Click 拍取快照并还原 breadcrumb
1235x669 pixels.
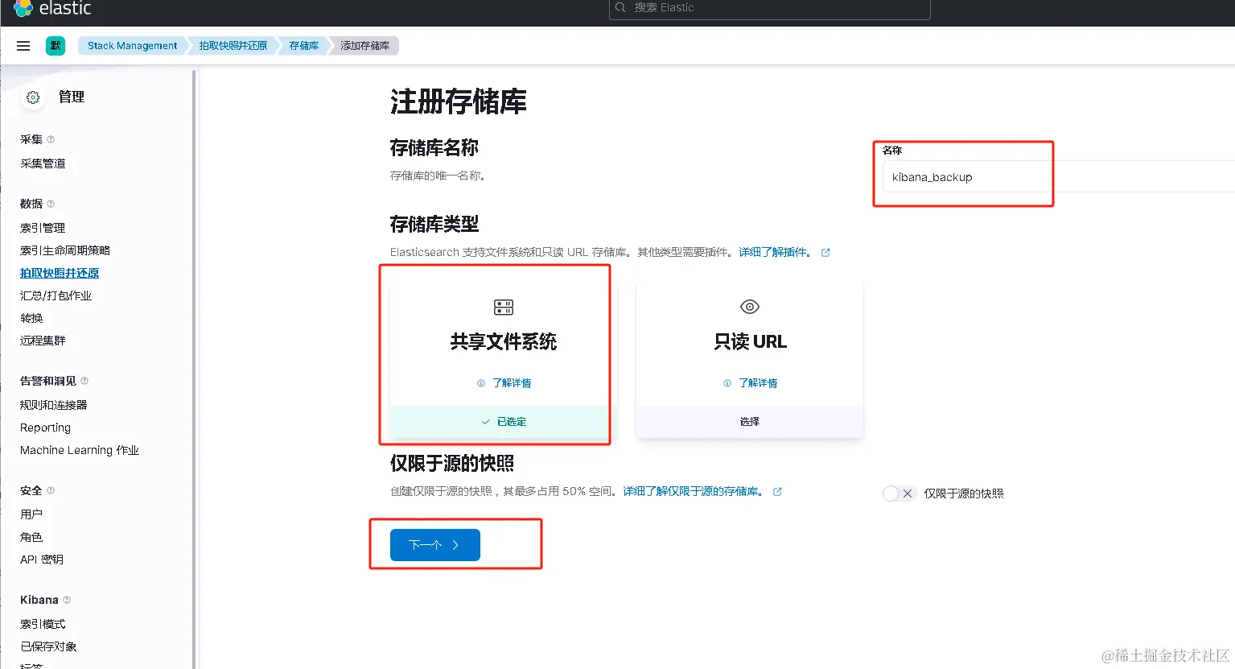(233, 46)
